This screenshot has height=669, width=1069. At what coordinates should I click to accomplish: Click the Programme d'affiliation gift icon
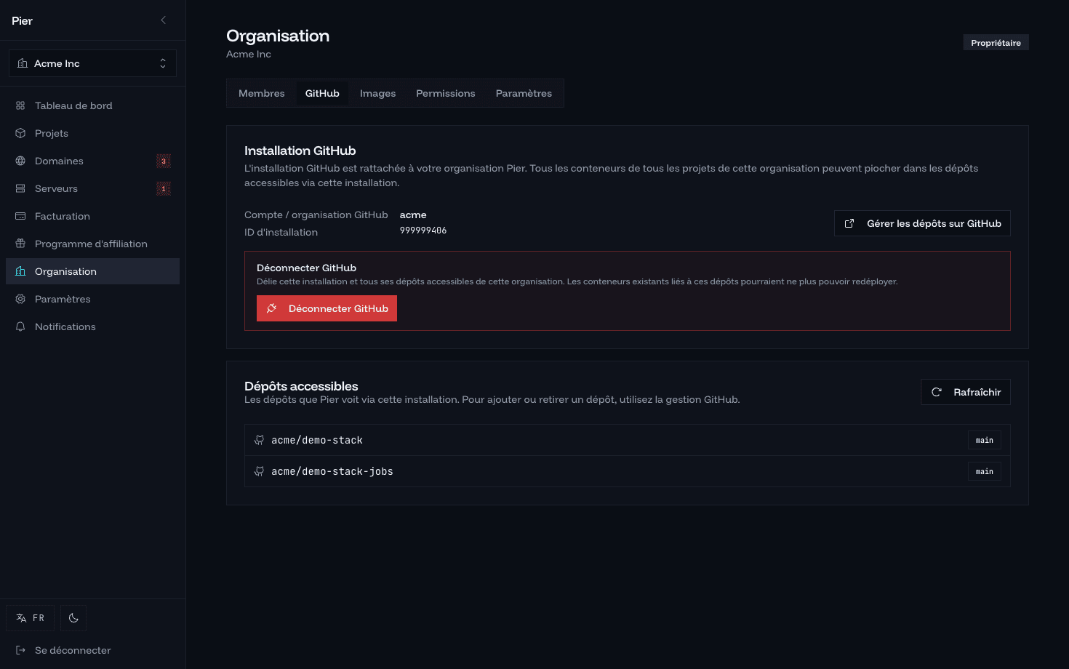[x=20, y=244]
